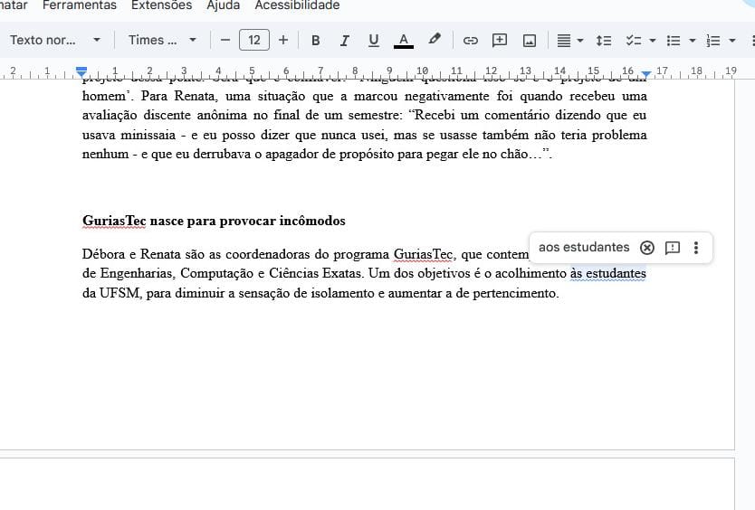Open the bulleted list options arrow
The height and width of the screenshot is (510, 755).
[x=693, y=41]
